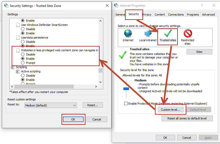Switch to the Privacy tab

click(147, 15)
